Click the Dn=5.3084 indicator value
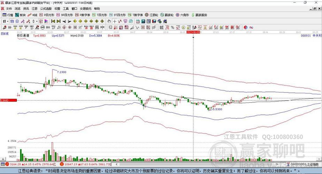The width and height of the screenshot is (322, 174). (x=96, y=36)
